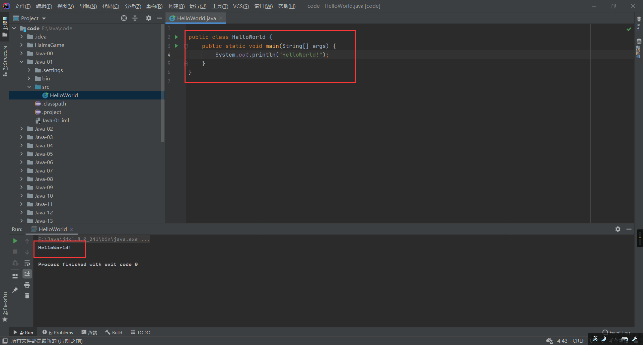Image resolution: width=643 pixels, height=345 pixels.
Task: Hide the Project panel with minus icon
Action: (159, 18)
